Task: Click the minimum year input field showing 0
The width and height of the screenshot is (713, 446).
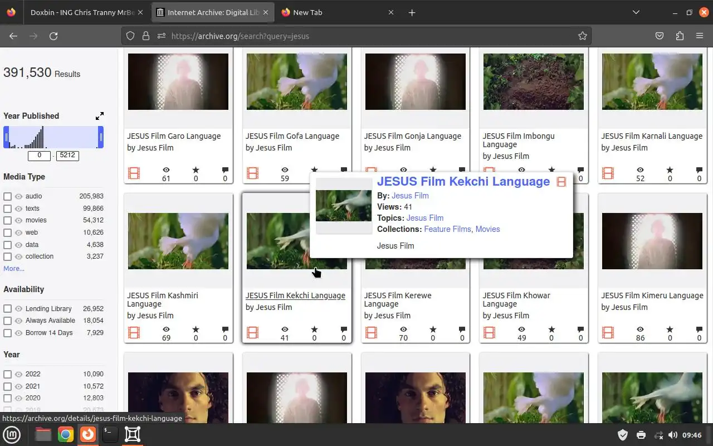Action: (x=39, y=156)
